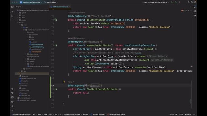Expand the converter package

[x=28, y=35]
